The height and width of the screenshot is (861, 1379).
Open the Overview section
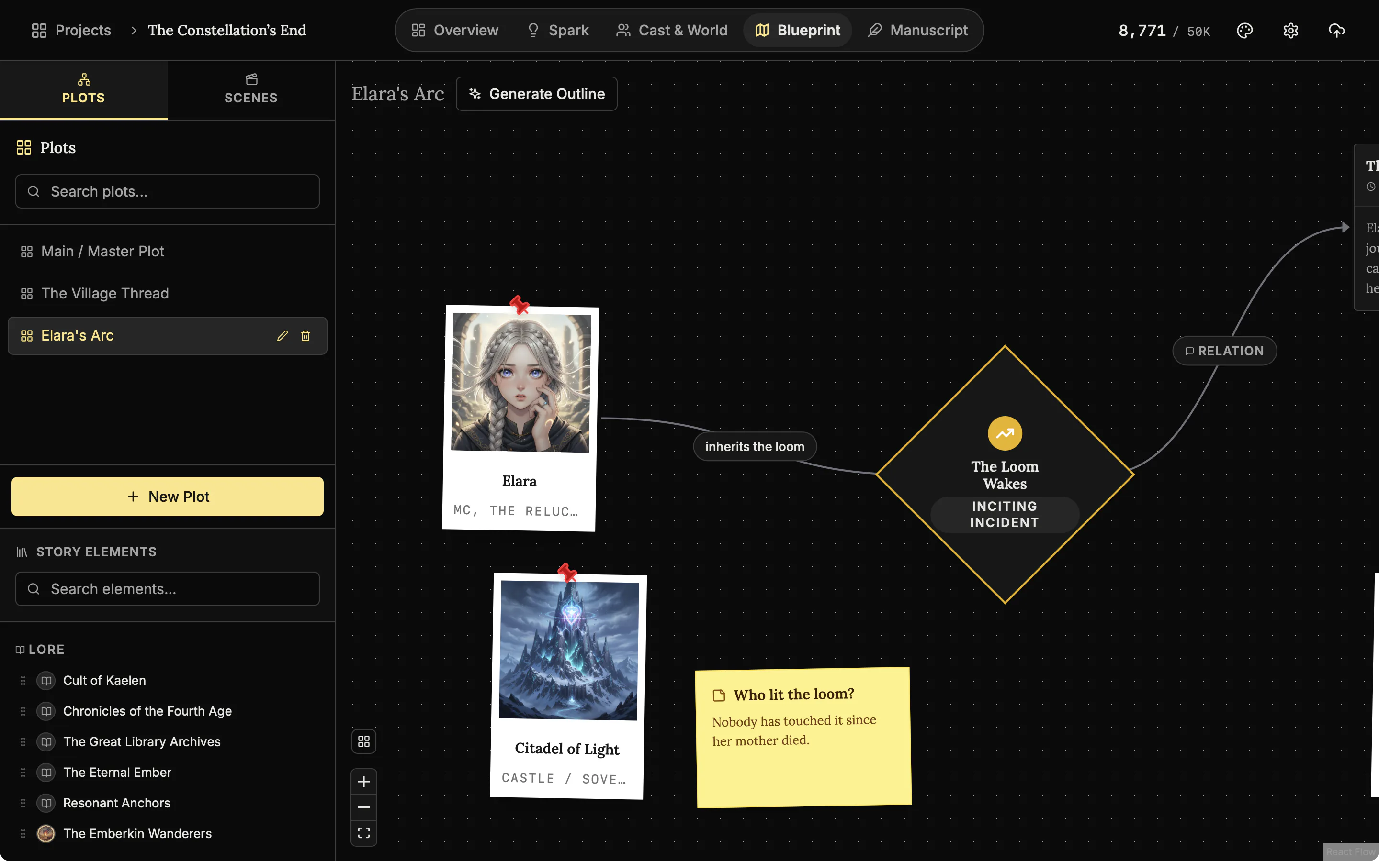coord(455,30)
